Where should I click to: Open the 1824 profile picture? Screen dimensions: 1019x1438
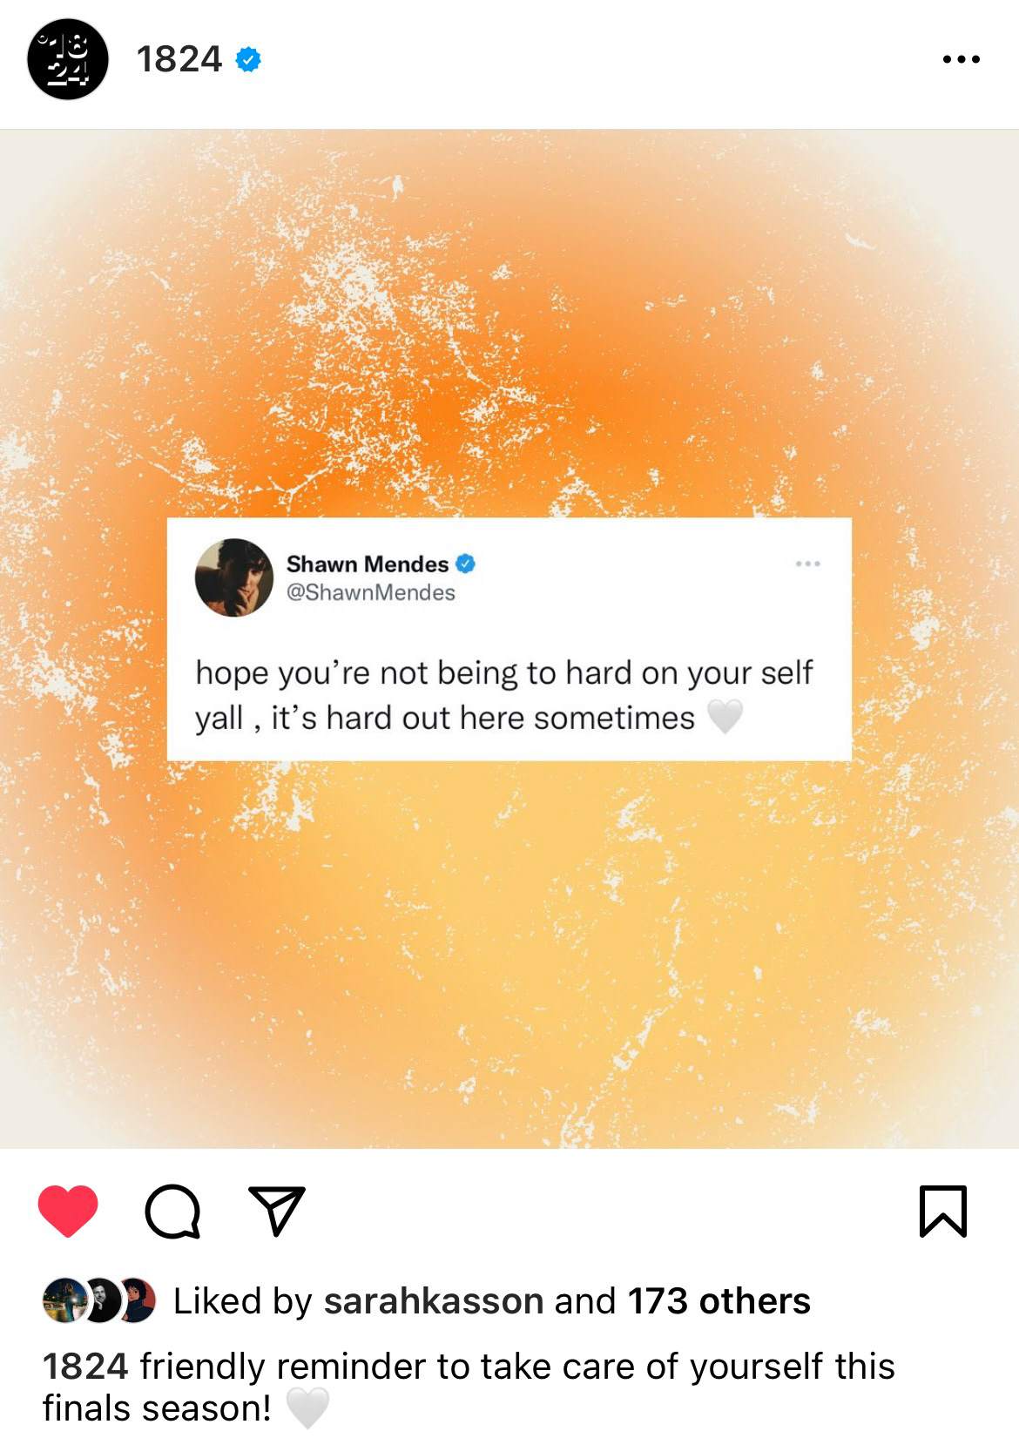(68, 59)
